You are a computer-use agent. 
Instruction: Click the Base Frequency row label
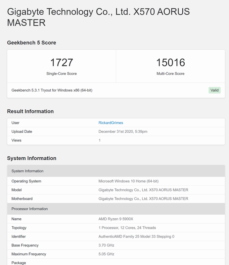point(25,245)
